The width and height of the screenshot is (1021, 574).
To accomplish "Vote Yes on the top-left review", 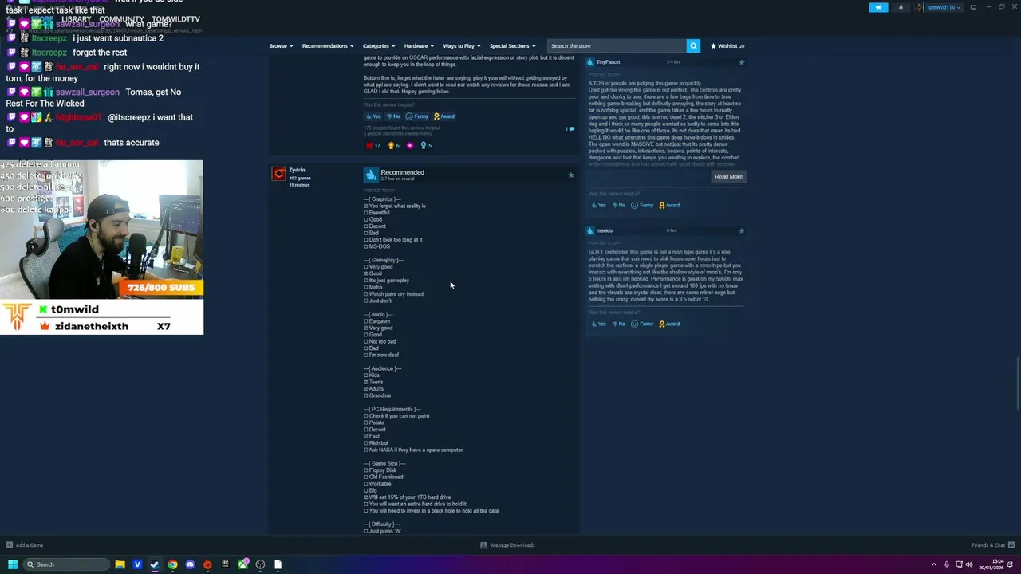I will coord(373,116).
